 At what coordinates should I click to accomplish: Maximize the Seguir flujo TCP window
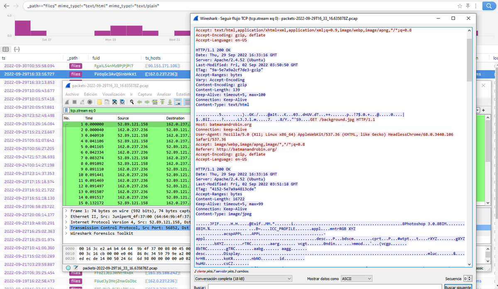click(x=453, y=18)
